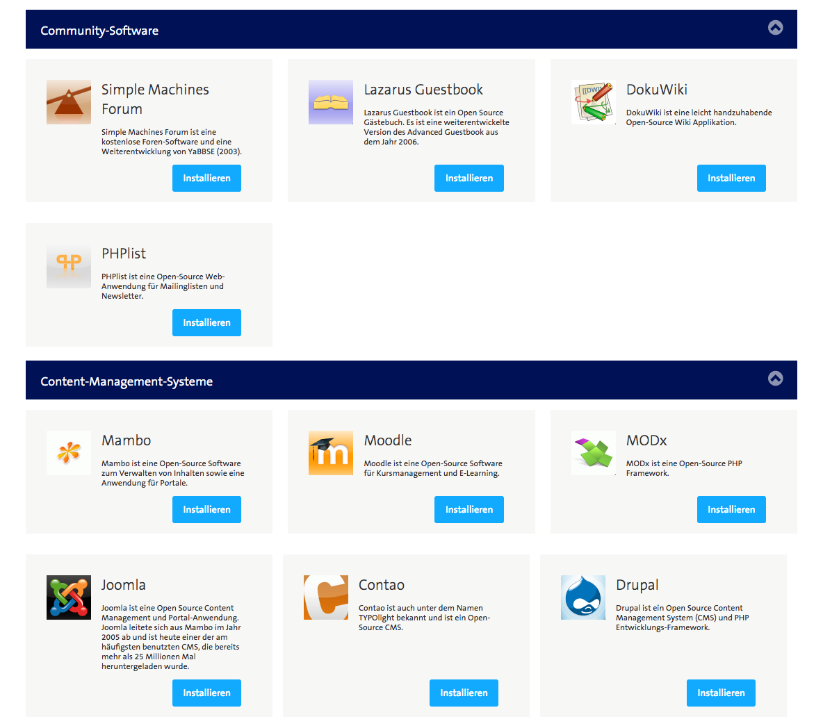Viewport: 823px width, 726px height.
Task: Install PHPlist
Action: coord(207,322)
